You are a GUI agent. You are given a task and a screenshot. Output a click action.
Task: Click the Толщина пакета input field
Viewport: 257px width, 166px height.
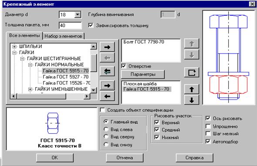click(x=70, y=25)
